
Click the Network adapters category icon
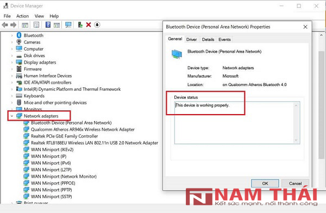click(x=19, y=116)
